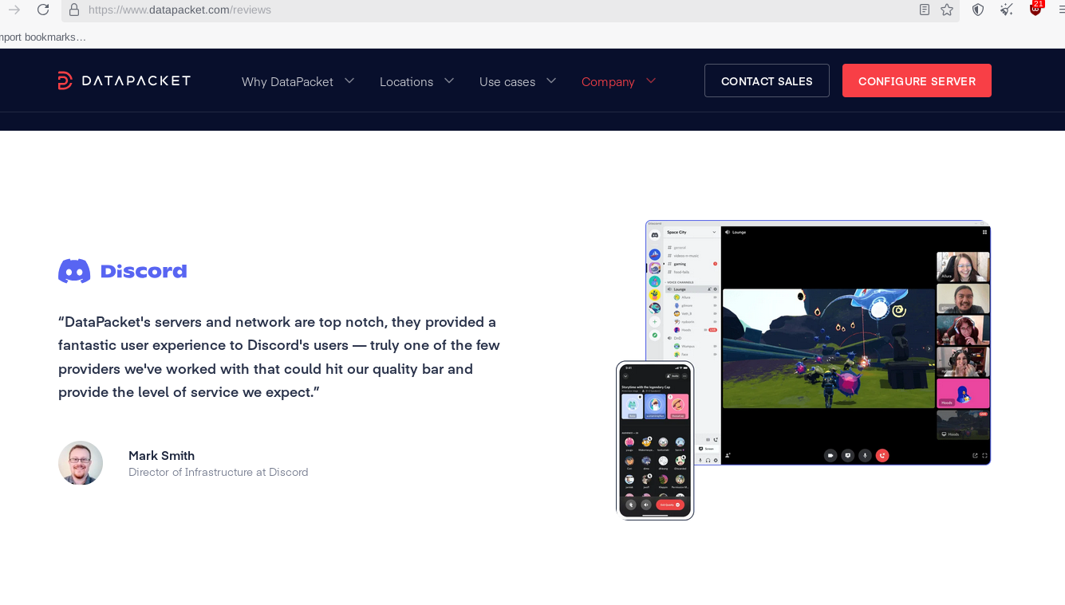The image size is (1065, 605).
Task: Open the shield tracking protection icon
Action: click(x=978, y=10)
